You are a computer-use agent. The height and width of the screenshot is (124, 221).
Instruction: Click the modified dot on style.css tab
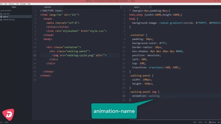coord(151,7)
